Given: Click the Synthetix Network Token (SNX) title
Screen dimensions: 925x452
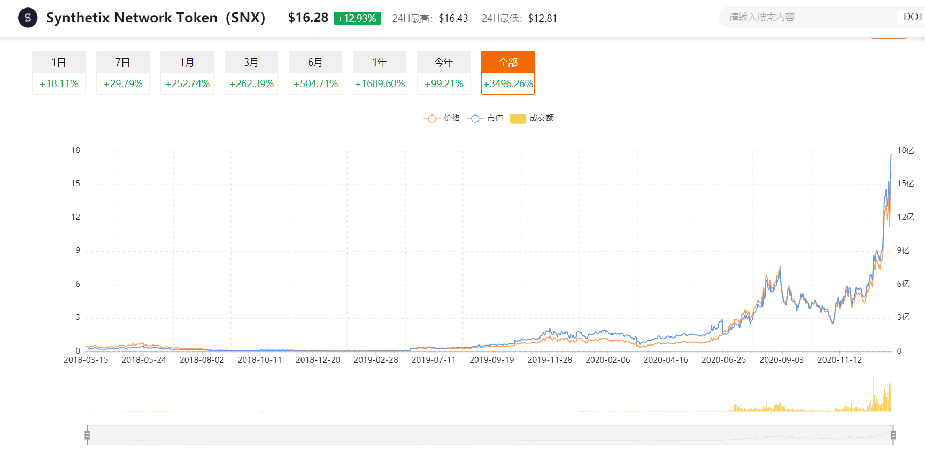Looking at the screenshot, I should (x=156, y=18).
